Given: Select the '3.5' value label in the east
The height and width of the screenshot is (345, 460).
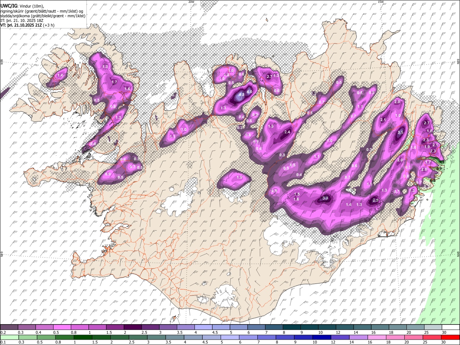Looking at the screenshot, I should click(x=401, y=133).
